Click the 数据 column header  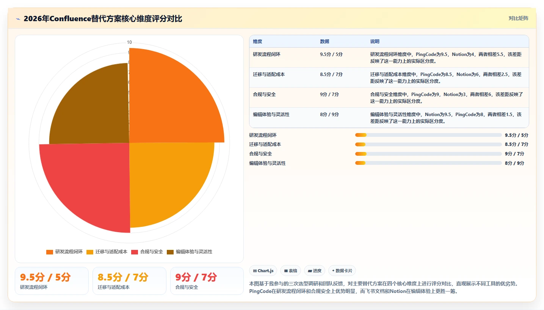(x=325, y=42)
